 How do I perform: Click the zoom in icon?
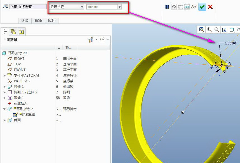pyautogui.click(x=209, y=30)
